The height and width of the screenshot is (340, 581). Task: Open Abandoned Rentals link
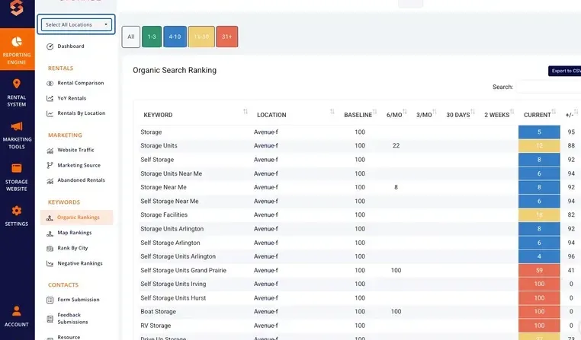[81, 180]
